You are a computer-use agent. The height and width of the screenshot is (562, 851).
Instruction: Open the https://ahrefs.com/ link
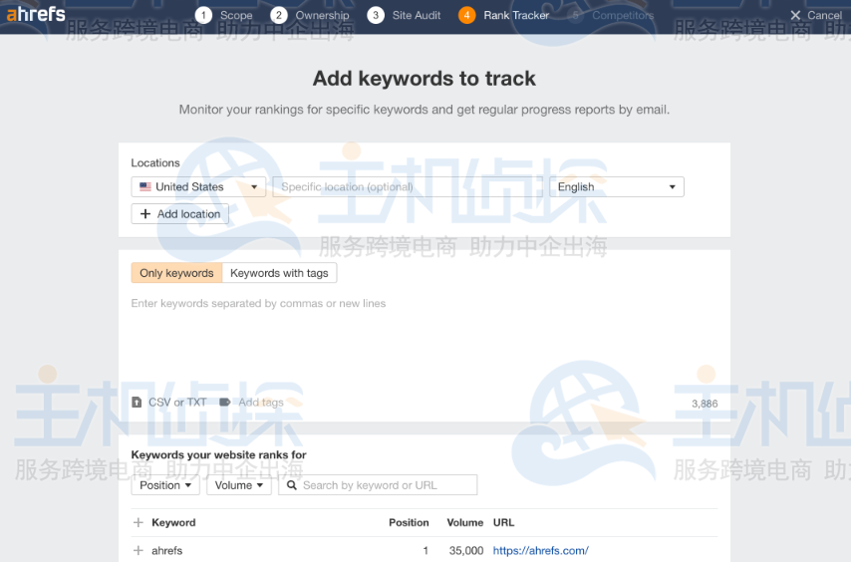[x=540, y=550]
